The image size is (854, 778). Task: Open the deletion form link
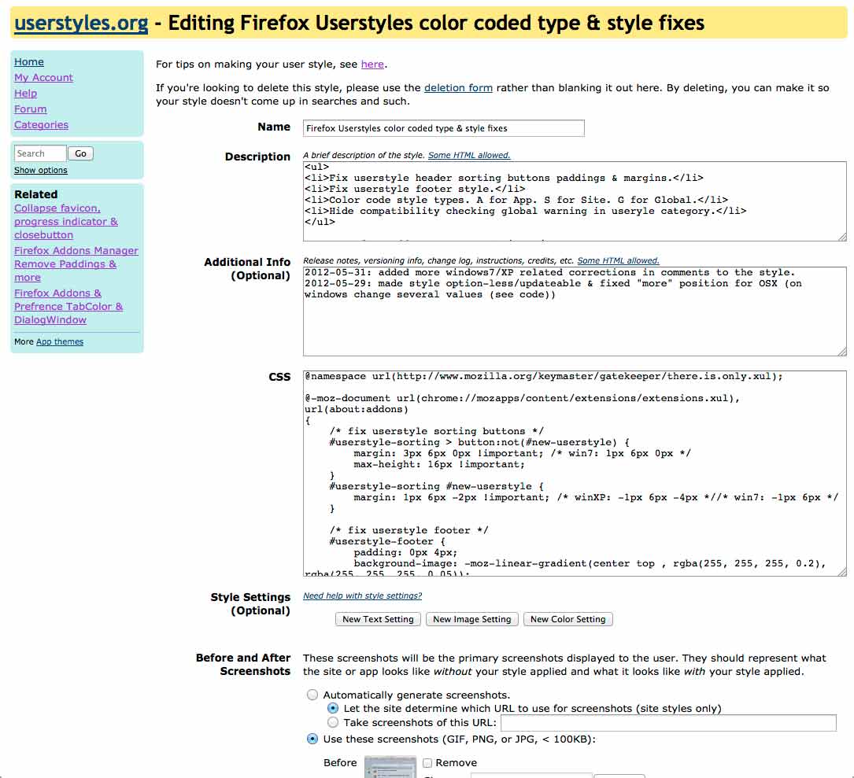point(458,87)
